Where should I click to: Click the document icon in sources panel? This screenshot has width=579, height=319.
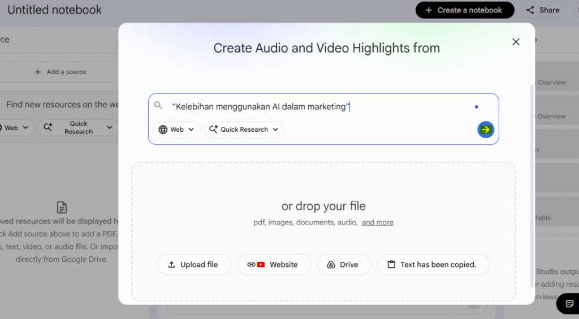(62, 208)
